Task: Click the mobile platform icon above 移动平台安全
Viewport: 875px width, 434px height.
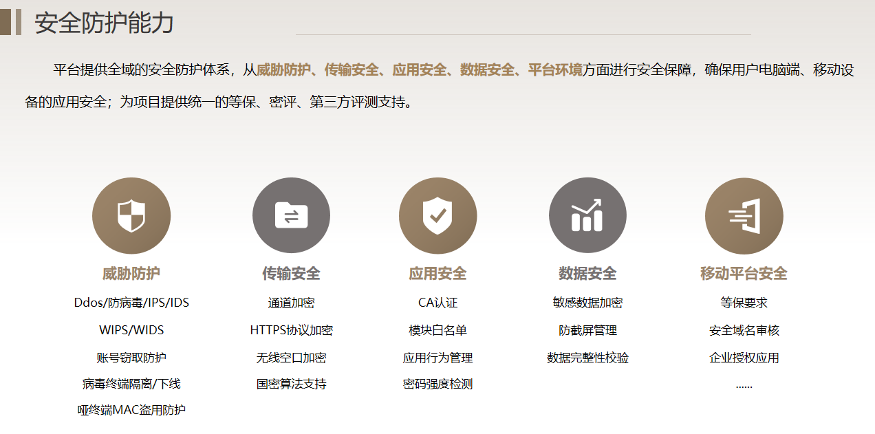Action: [744, 215]
